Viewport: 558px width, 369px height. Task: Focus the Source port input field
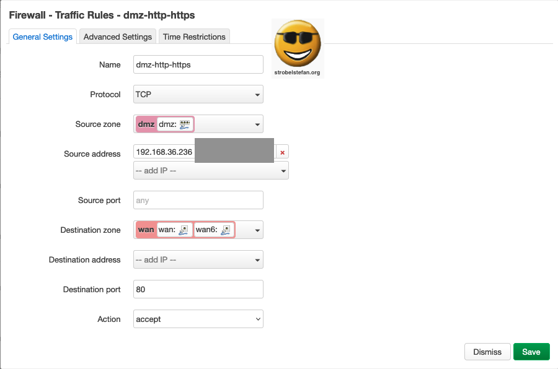point(198,200)
